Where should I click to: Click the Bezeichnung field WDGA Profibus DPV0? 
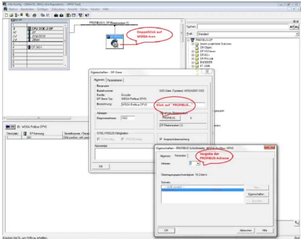(163, 105)
